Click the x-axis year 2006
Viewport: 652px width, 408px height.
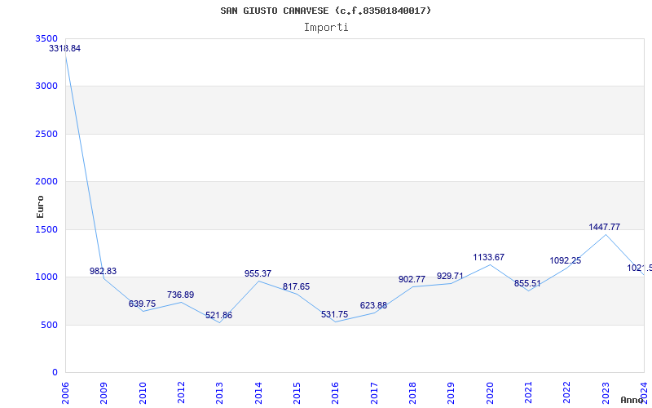(x=65, y=393)
